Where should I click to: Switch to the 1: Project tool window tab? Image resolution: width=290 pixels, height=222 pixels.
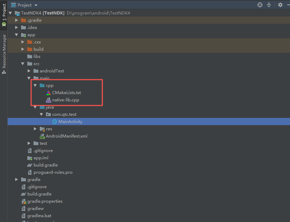[x=3, y=10]
